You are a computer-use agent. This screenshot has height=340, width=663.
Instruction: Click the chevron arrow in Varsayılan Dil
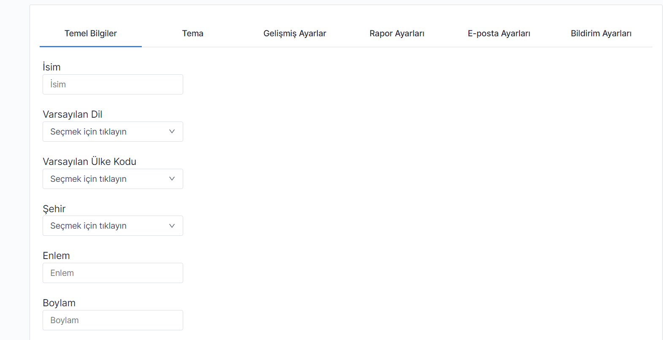pos(172,132)
